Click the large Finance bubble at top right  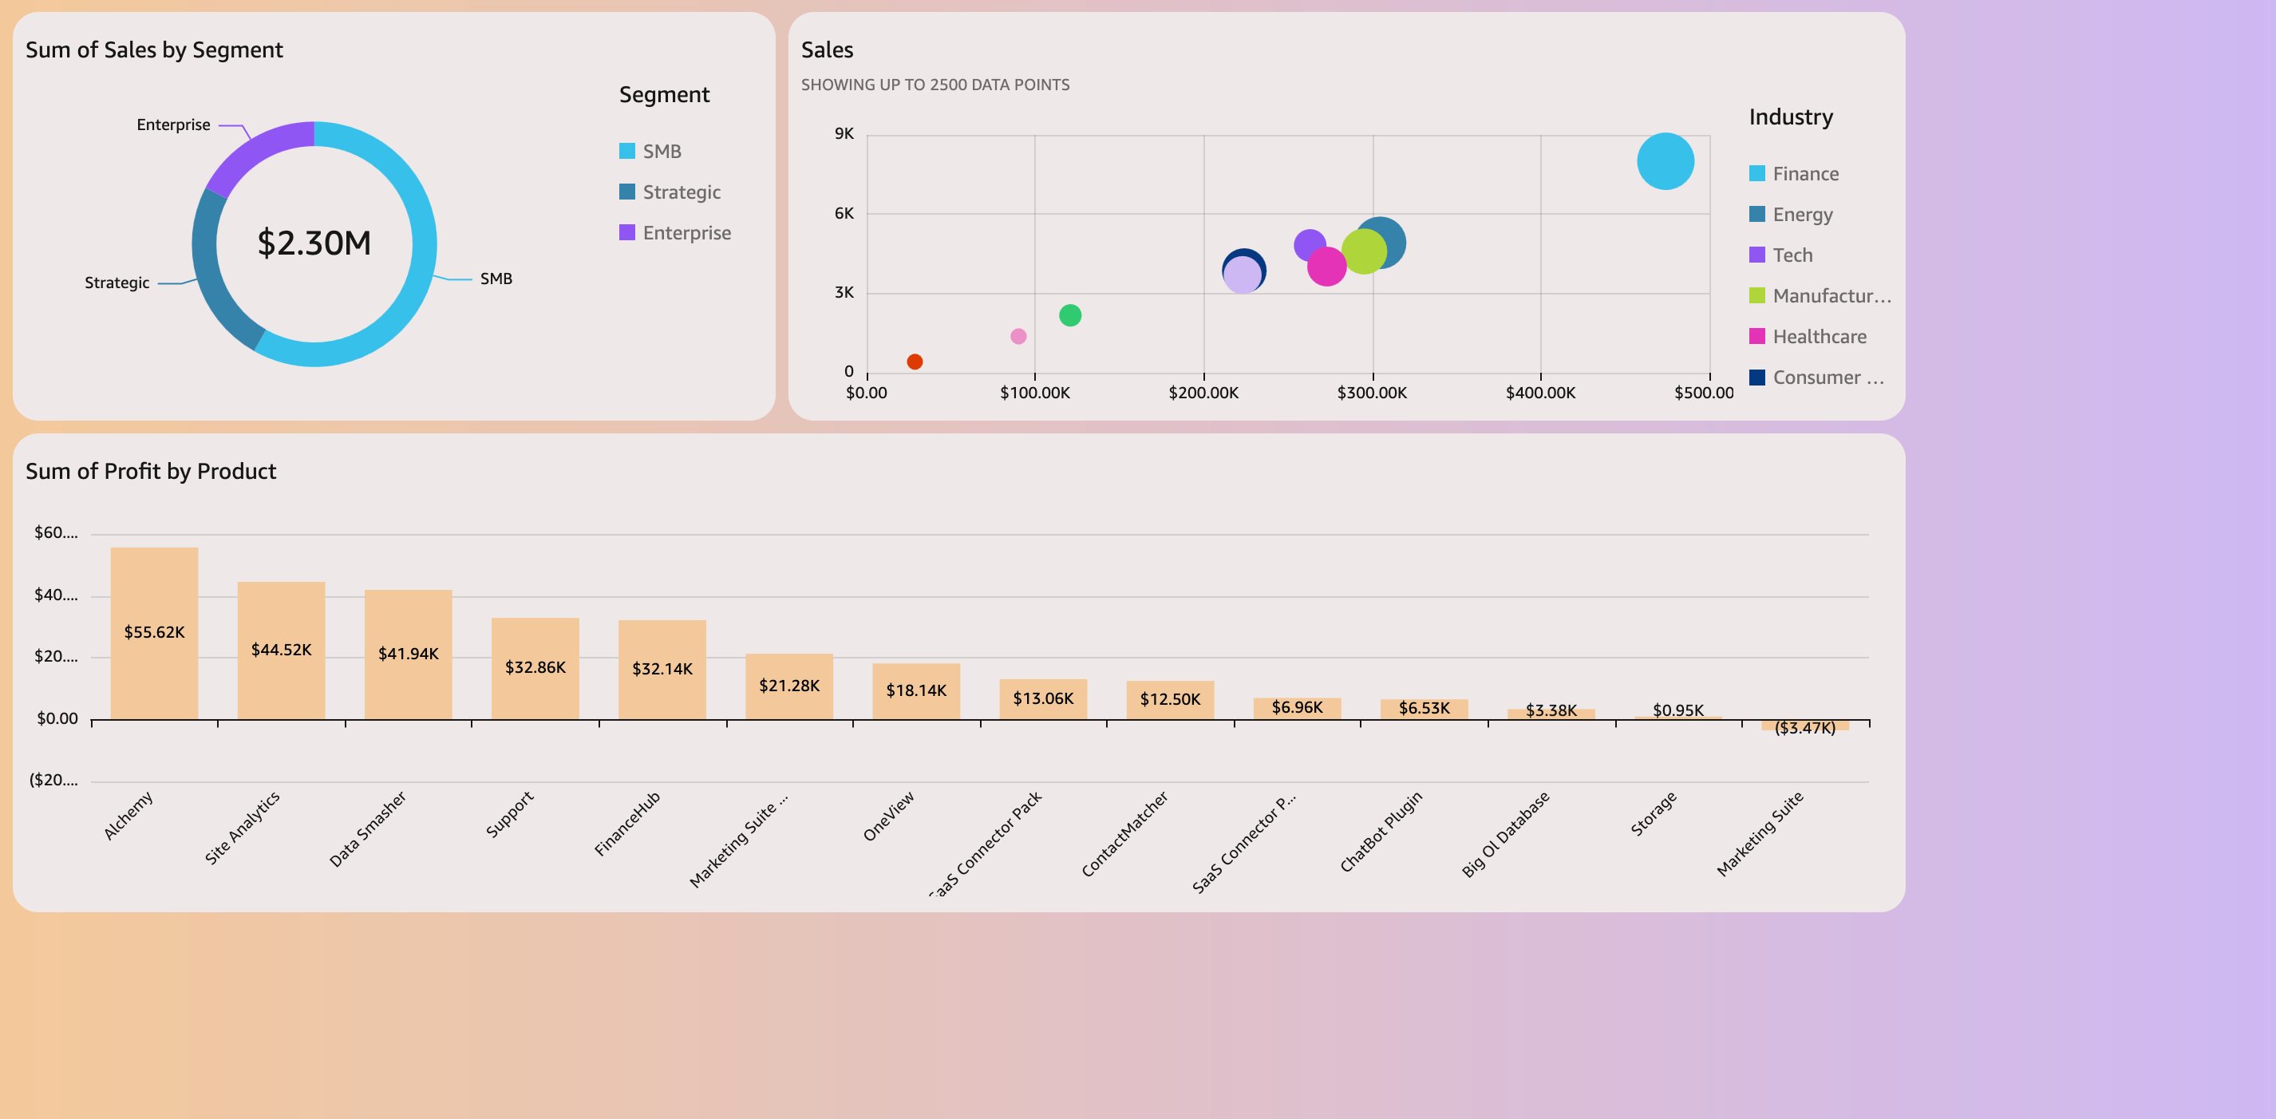(1665, 161)
